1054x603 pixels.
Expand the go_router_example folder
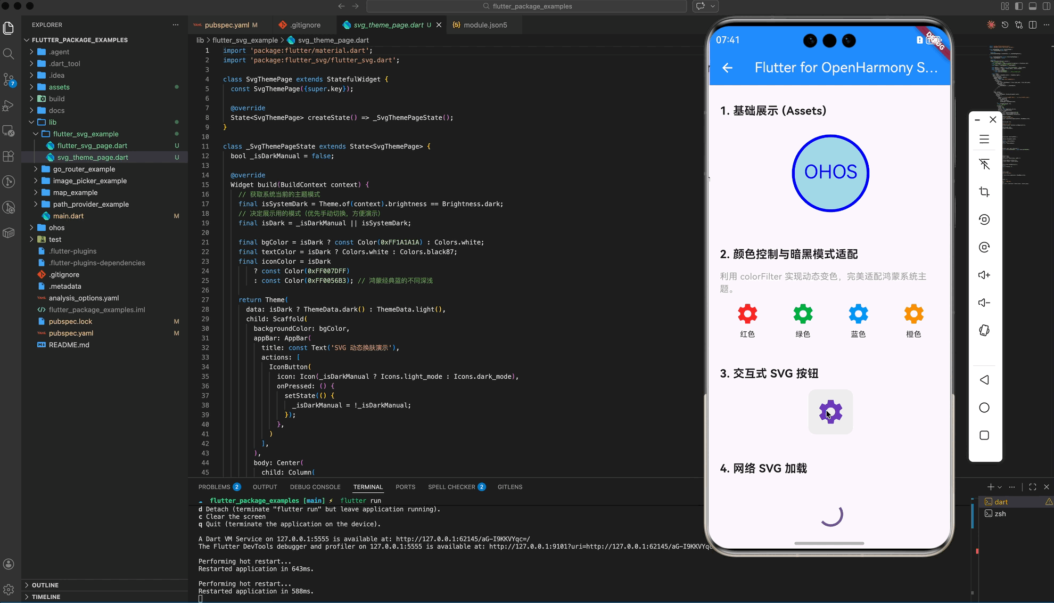pos(84,169)
